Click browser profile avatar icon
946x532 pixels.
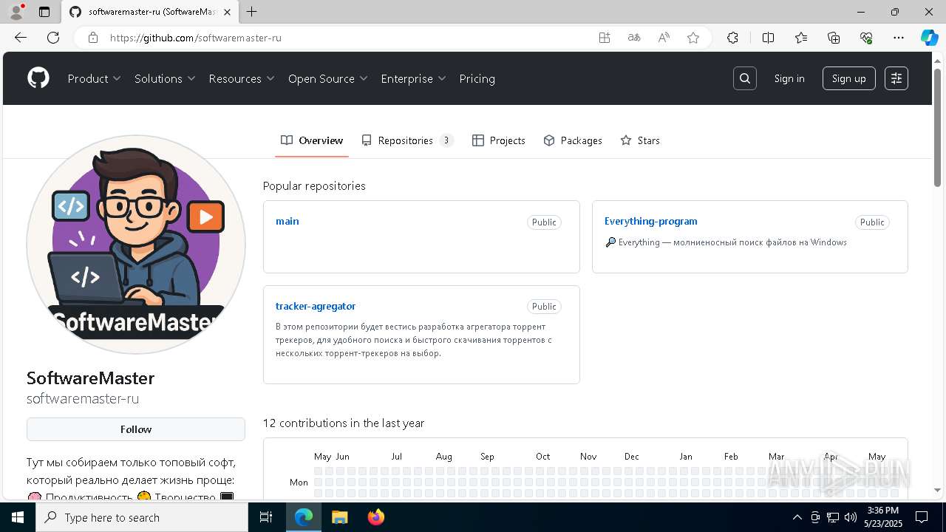pos(16,12)
